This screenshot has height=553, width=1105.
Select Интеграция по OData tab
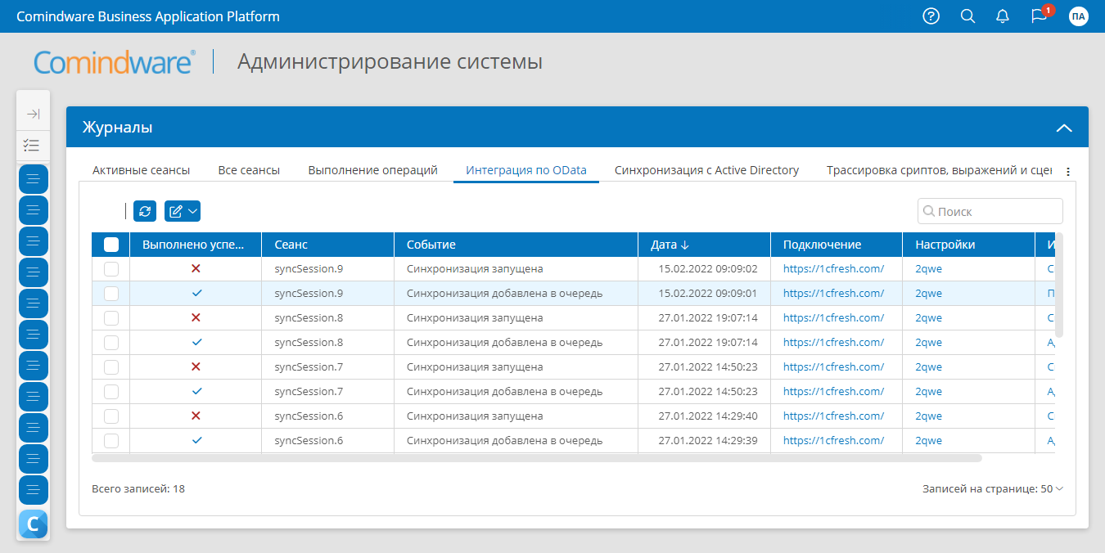[526, 170]
